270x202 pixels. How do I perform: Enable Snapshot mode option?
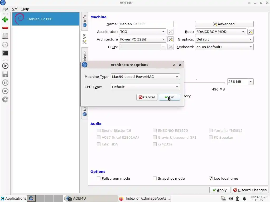[155, 179]
